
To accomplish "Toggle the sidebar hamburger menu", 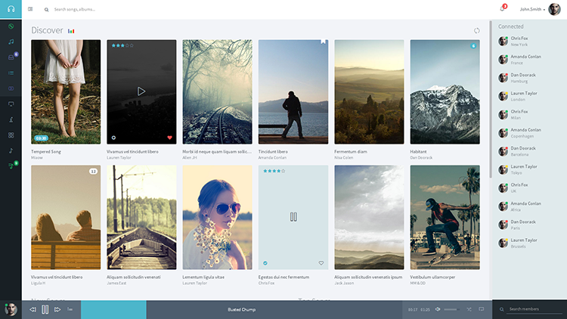I will (30, 9).
